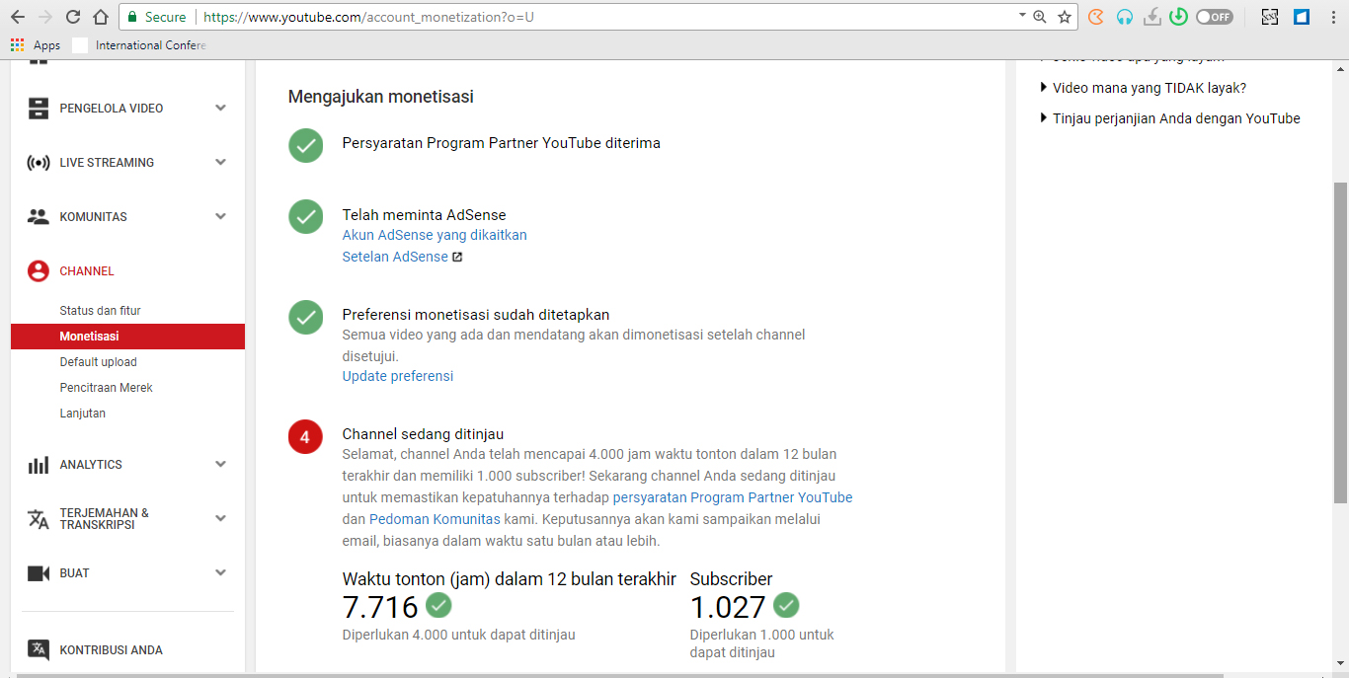
Task: Click the 7.716 watch hours value
Action: click(380, 606)
